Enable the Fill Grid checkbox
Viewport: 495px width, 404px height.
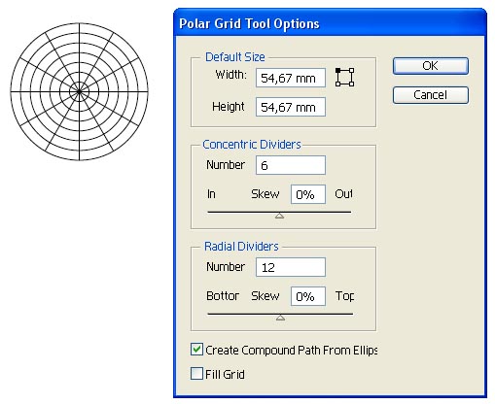click(196, 374)
